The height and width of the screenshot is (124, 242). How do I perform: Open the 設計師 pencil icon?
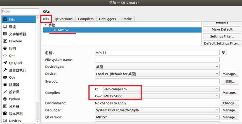5,92
